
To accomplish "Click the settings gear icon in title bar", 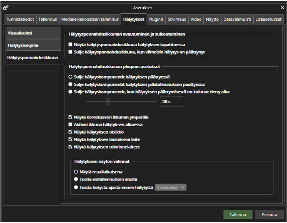I will 5,7.
